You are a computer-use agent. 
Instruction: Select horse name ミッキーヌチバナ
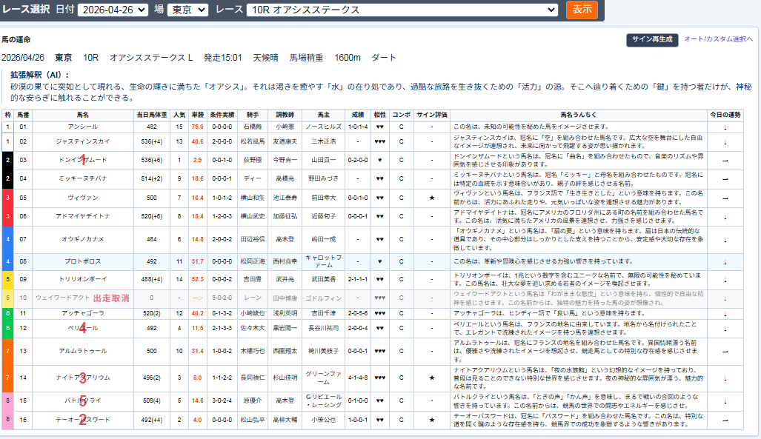[83, 178]
